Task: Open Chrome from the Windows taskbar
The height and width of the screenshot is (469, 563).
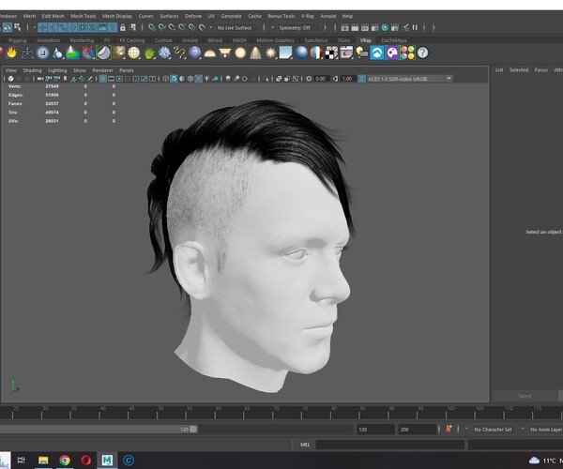Action: [x=65, y=461]
